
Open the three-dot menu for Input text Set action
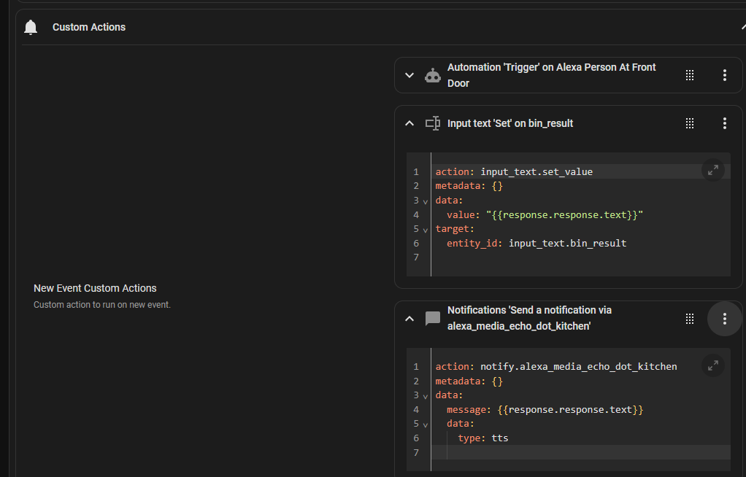[725, 124]
